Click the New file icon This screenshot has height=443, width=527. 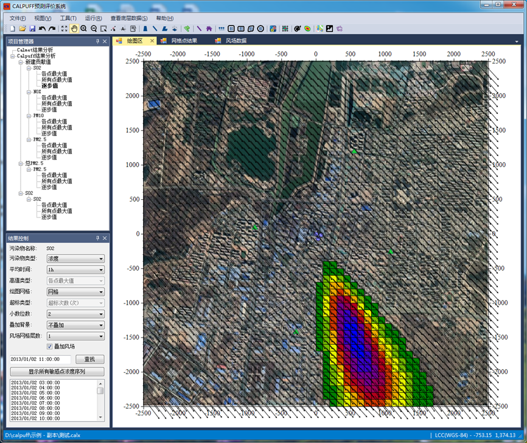13,29
